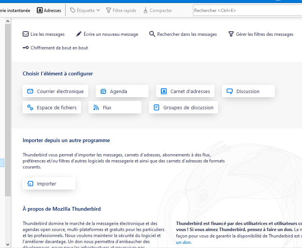The height and width of the screenshot is (248, 302).
Task: Click the funnel icon for message filters
Action: click(x=231, y=34)
